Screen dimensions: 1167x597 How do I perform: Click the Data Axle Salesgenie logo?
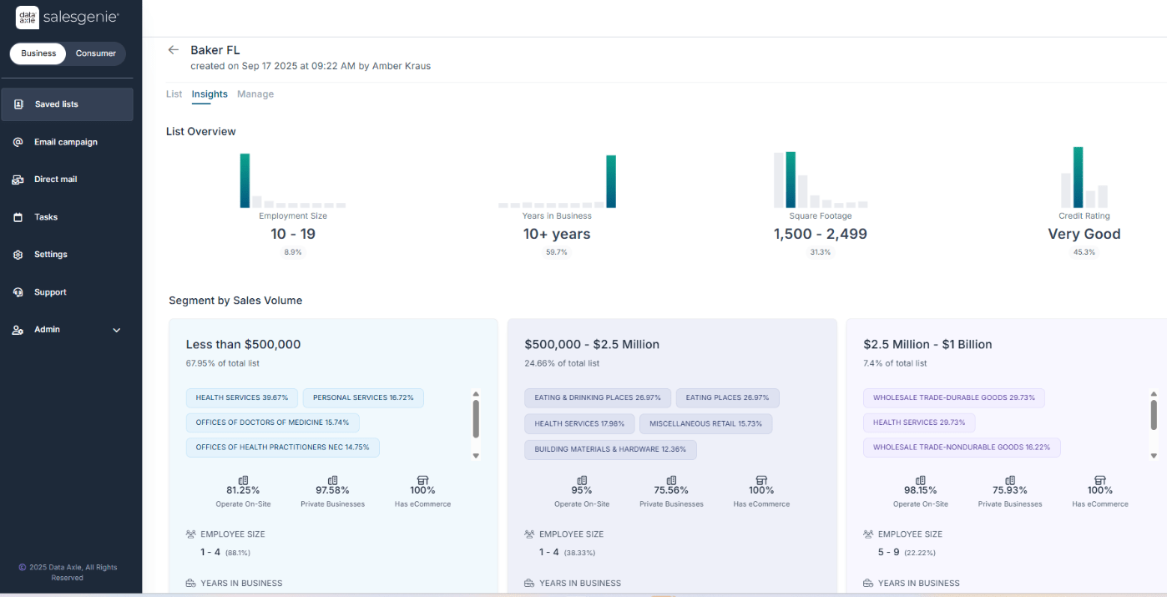(x=67, y=17)
